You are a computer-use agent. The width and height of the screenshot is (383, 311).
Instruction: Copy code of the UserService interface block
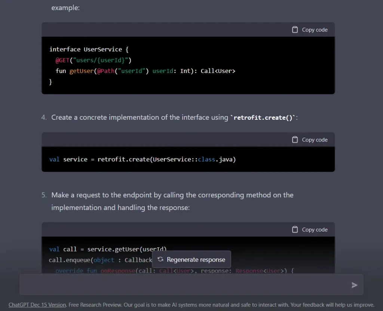pos(310,30)
